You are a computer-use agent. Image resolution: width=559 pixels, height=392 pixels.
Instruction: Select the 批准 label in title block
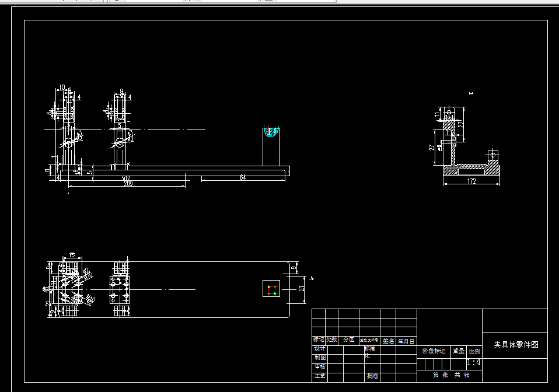point(372,376)
